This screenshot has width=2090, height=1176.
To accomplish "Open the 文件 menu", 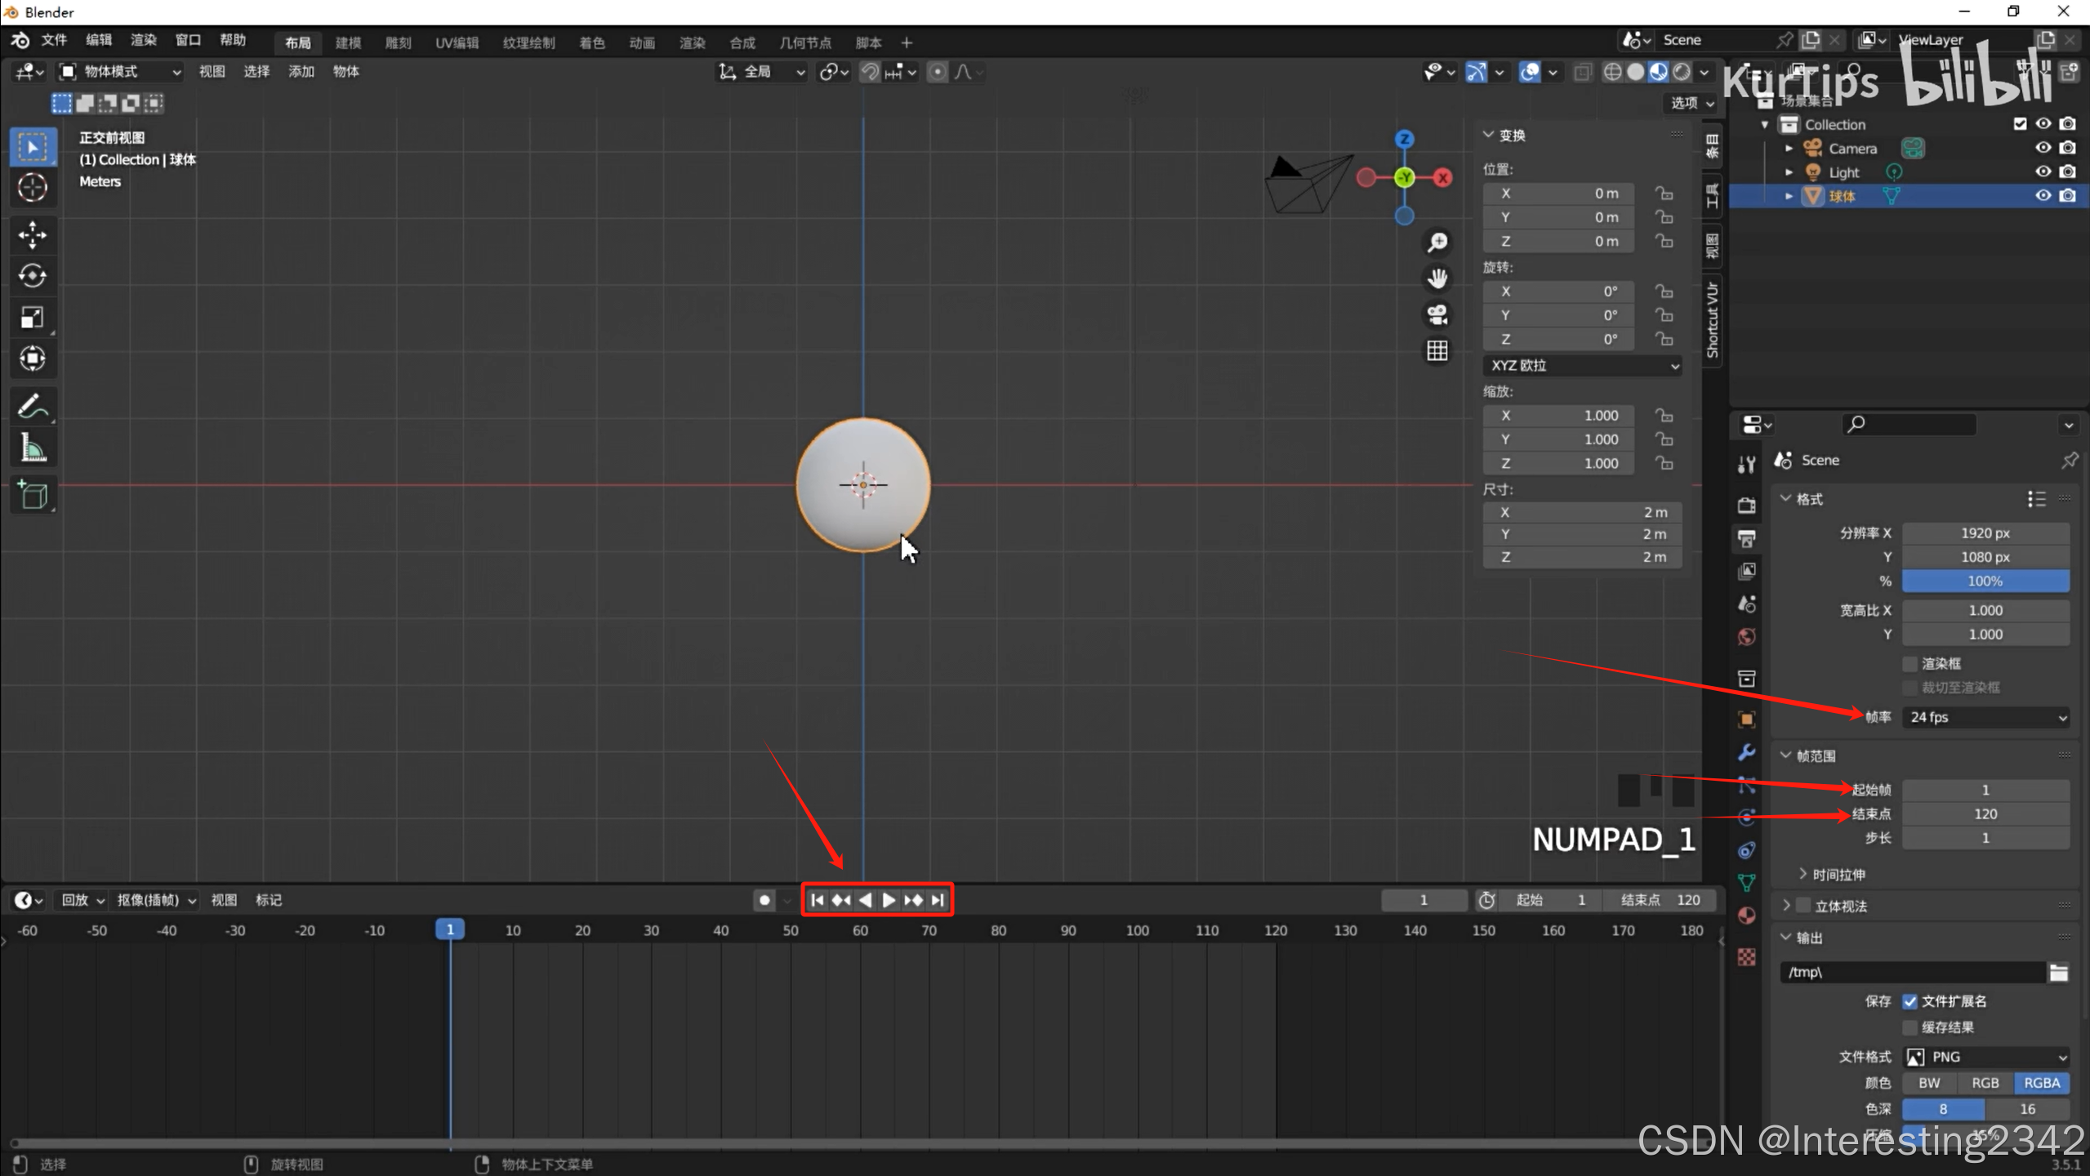I will (x=54, y=40).
